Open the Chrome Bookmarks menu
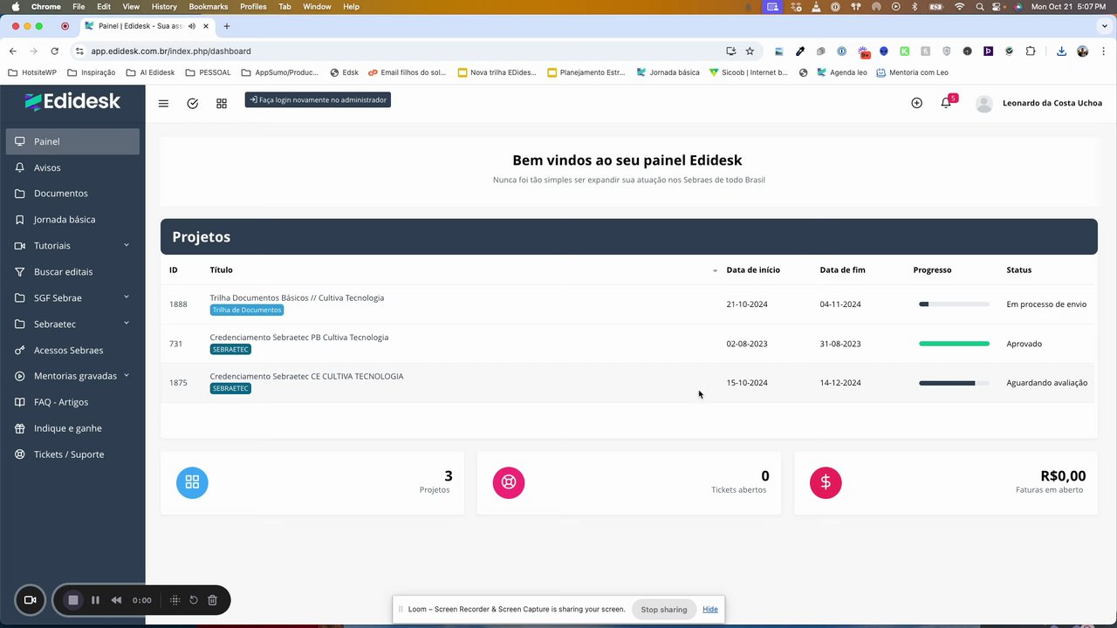1117x628 pixels. tap(208, 6)
